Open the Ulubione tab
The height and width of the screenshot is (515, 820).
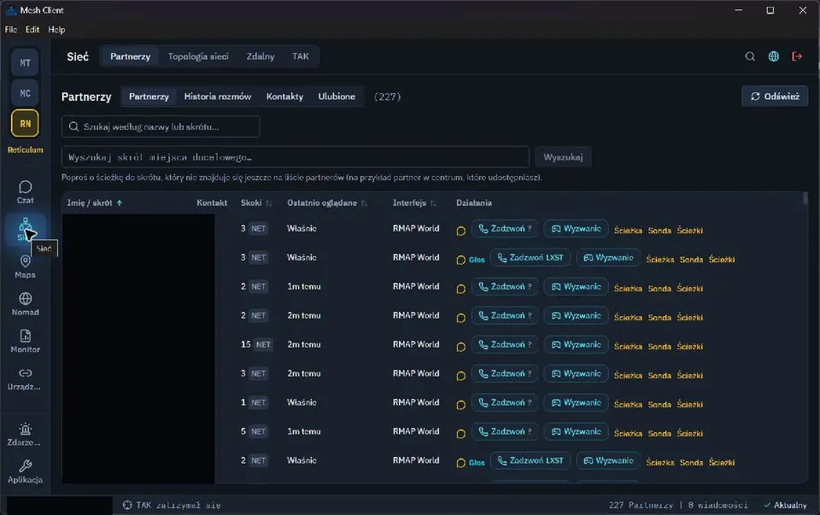coord(337,97)
